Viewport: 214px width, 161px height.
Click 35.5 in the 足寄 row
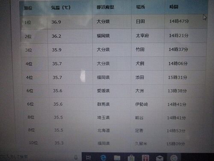pyautogui.click(x=59, y=130)
